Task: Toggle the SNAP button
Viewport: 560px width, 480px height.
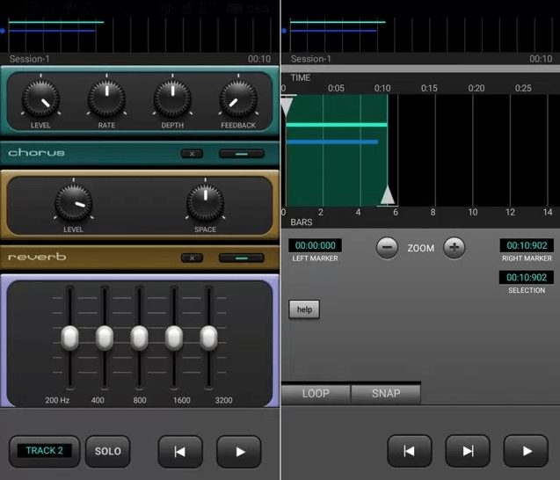Action: pyautogui.click(x=386, y=394)
